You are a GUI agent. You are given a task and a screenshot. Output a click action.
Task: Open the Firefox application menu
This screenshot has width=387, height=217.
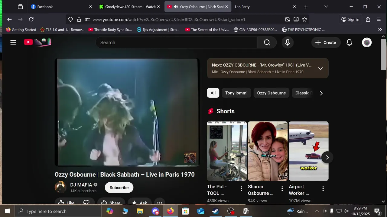[x=379, y=19]
